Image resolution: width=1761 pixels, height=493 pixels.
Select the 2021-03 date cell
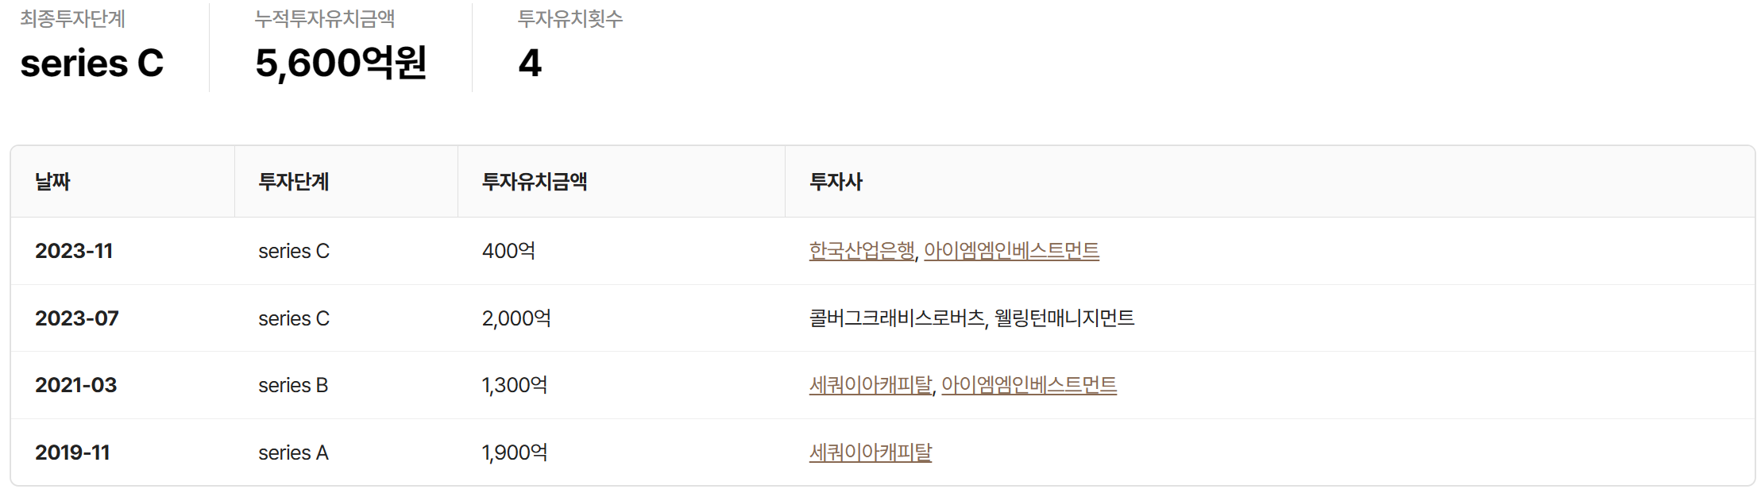point(76,385)
